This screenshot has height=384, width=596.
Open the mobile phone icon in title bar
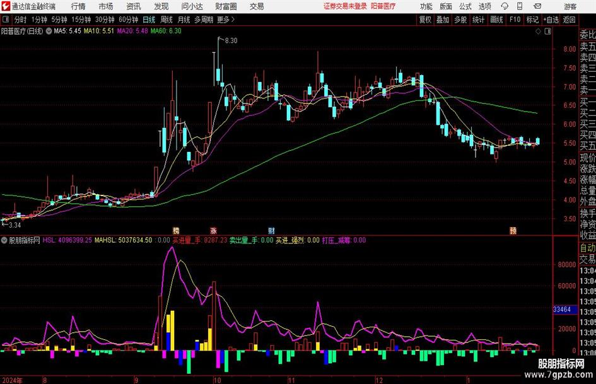point(520,6)
